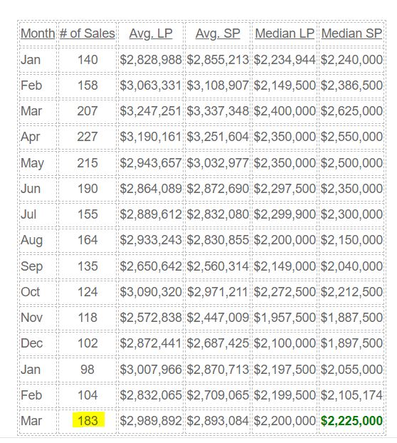The width and height of the screenshot is (397, 443).
Task: Click the 98 sales cell
Action: (88, 370)
